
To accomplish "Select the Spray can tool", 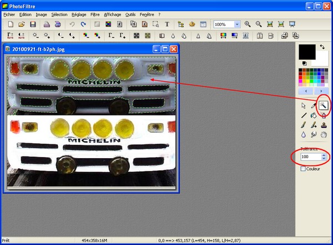I will coord(323,115).
